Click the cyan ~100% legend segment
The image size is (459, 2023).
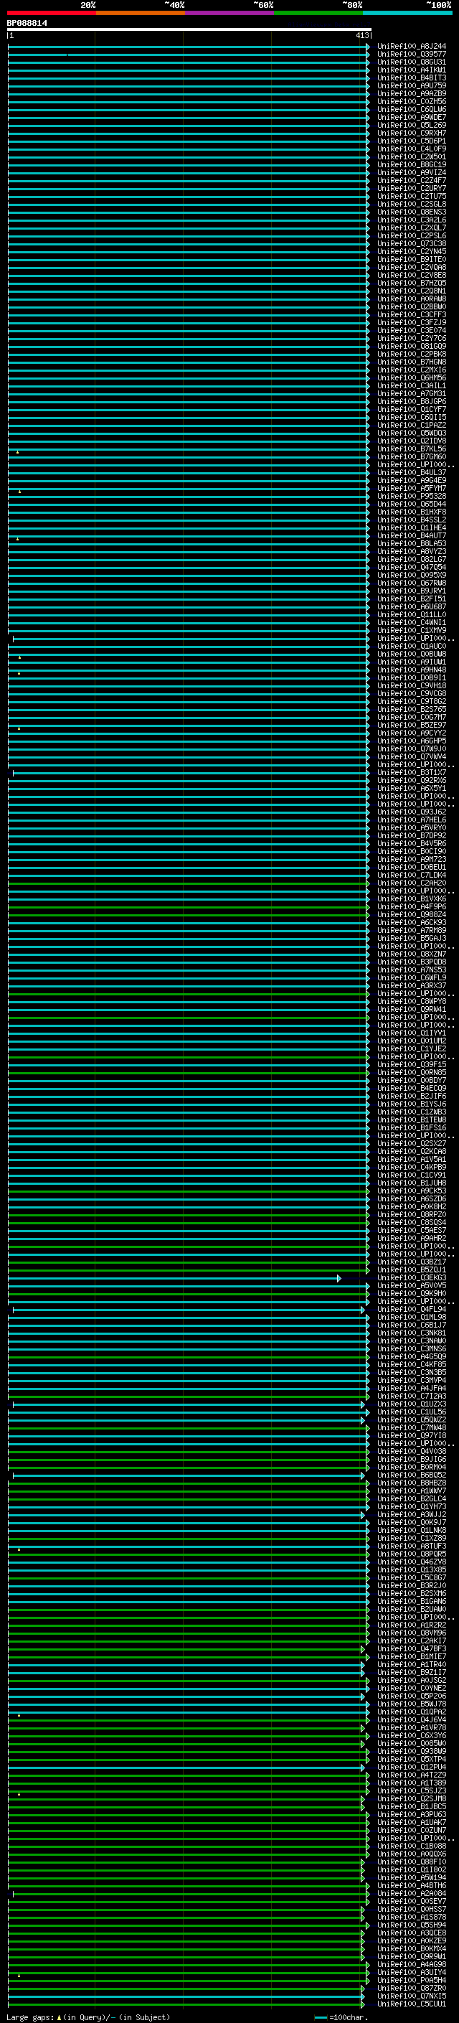pos(407,13)
